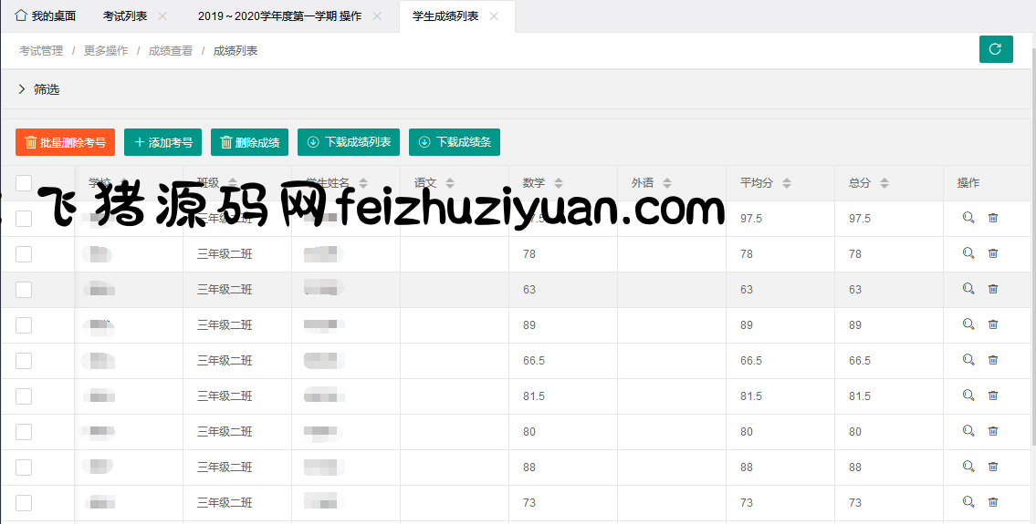Click the green refresh icon button
Screen dimensions: 1036x524
pyautogui.click(x=996, y=49)
